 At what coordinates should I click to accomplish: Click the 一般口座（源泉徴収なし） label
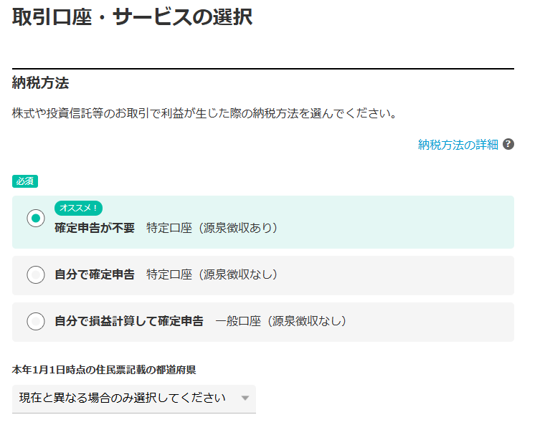coord(280,322)
